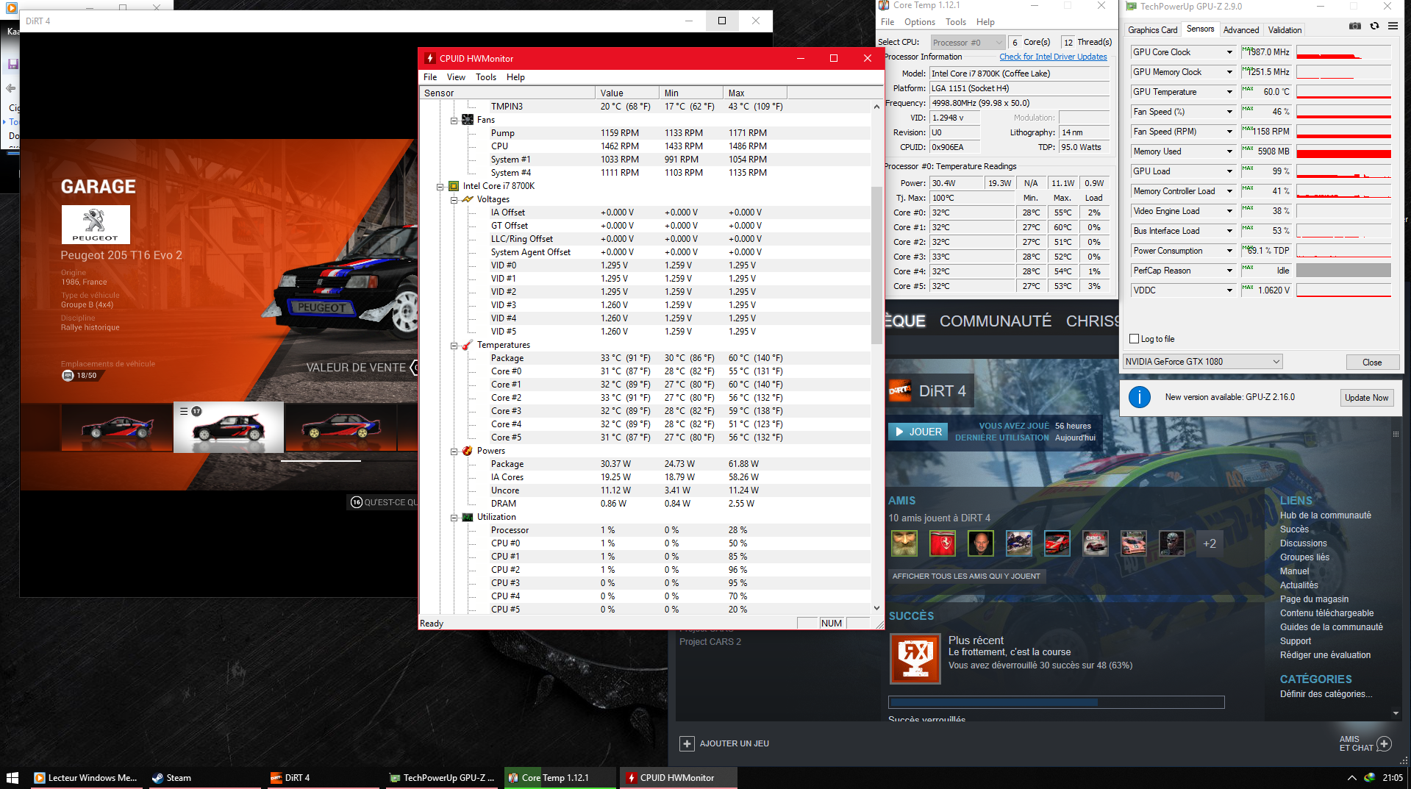This screenshot has height=789, width=1411.
Task: Take a GPU-Z screenshot with camera icon
Action: coord(1354,26)
